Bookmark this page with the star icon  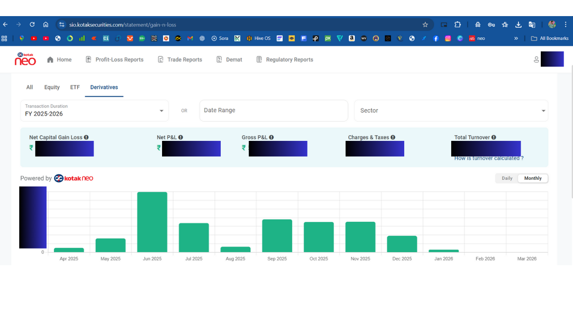click(x=425, y=25)
